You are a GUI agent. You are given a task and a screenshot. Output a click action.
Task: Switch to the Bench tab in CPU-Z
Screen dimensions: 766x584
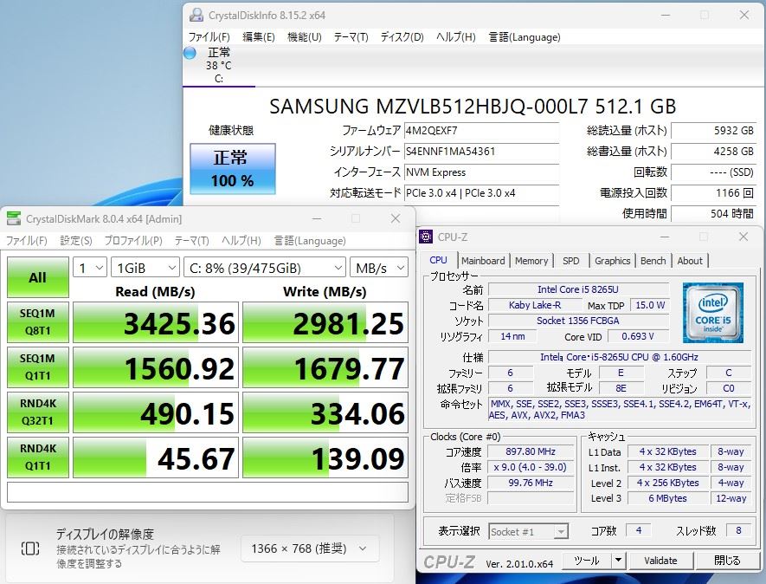[x=653, y=261]
